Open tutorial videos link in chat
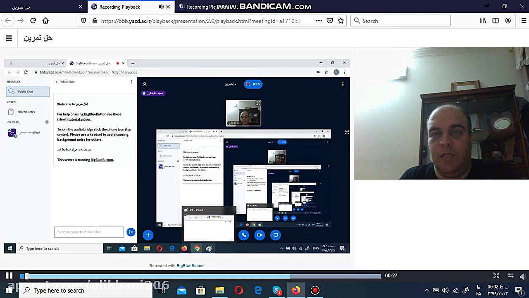 point(79,119)
